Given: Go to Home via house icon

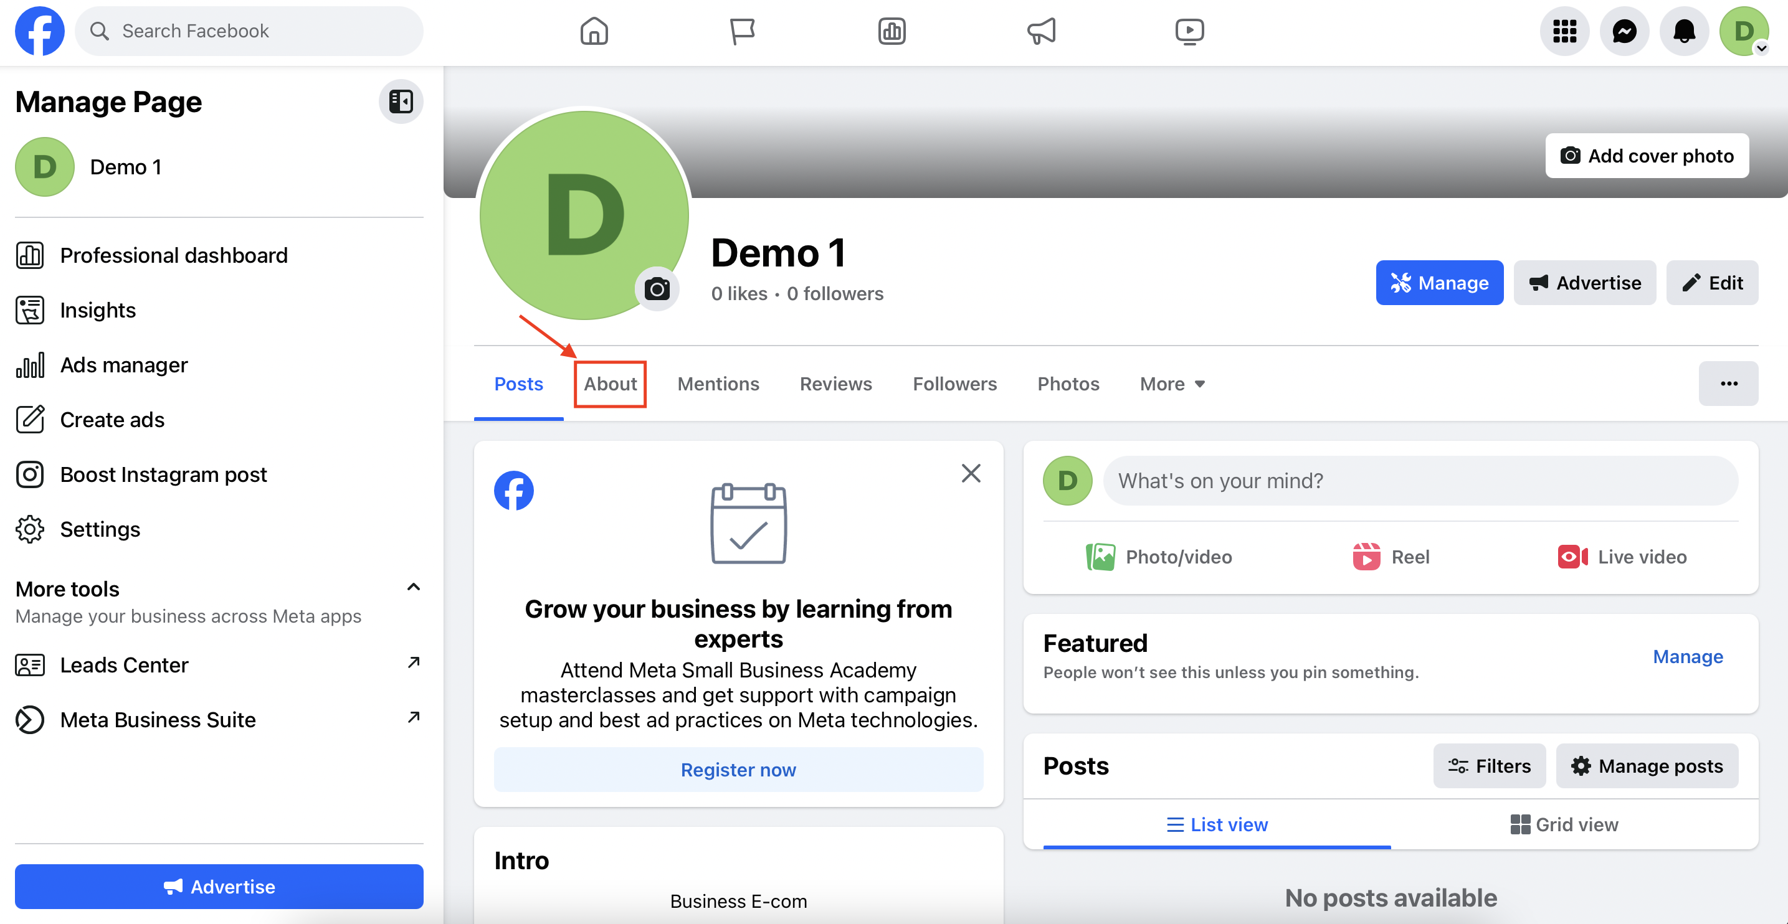Looking at the screenshot, I should (594, 31).
